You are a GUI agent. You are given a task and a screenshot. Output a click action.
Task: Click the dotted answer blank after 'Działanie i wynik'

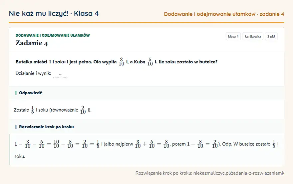pos(61,75)
